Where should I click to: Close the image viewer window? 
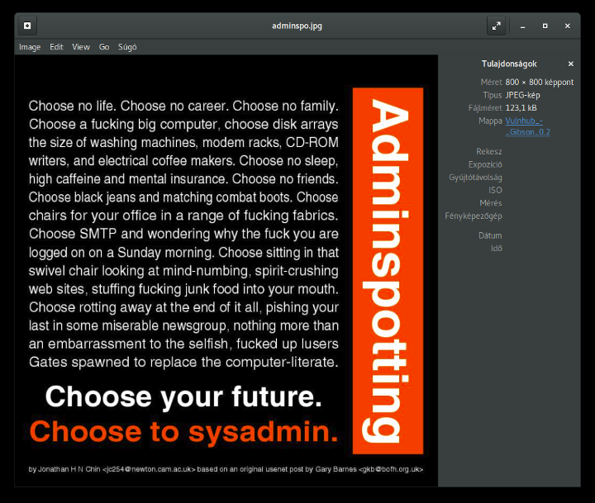(567, 26)
